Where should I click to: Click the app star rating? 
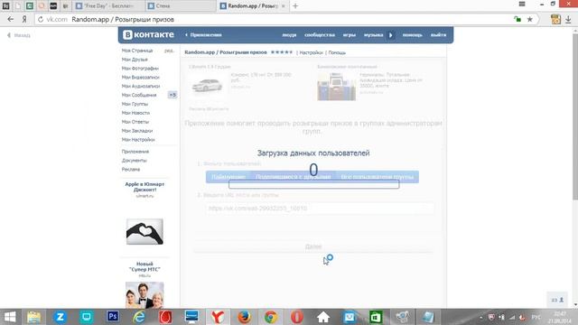[x=282, y=52]
